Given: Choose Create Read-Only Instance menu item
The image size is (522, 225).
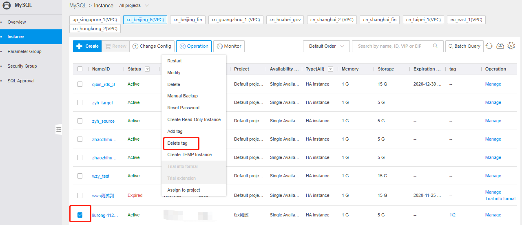Looking at the screenshot, I should click(194, 119).
